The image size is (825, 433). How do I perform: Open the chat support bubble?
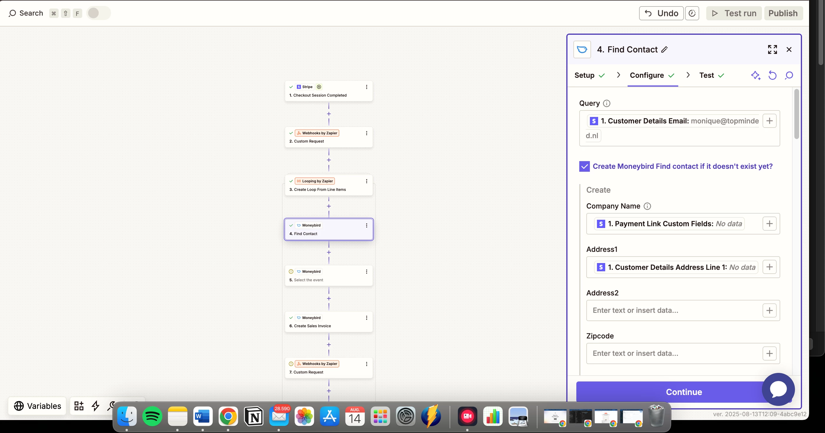778,389
